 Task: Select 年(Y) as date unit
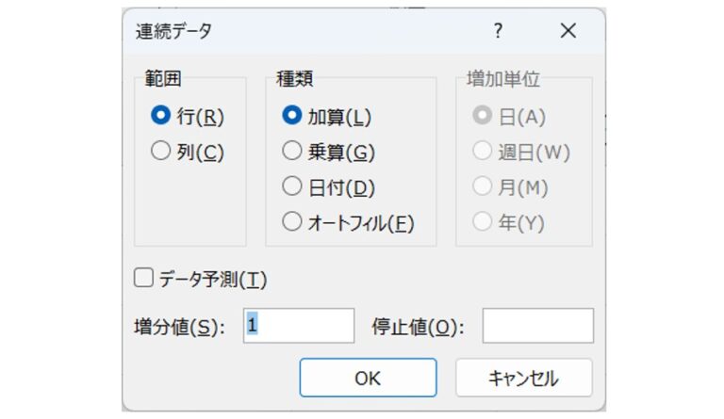(x=483, y=222)
